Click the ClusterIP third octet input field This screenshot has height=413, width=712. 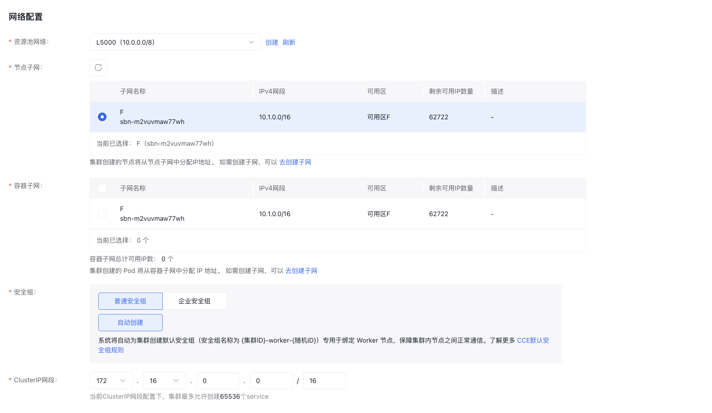click(218, 381)
